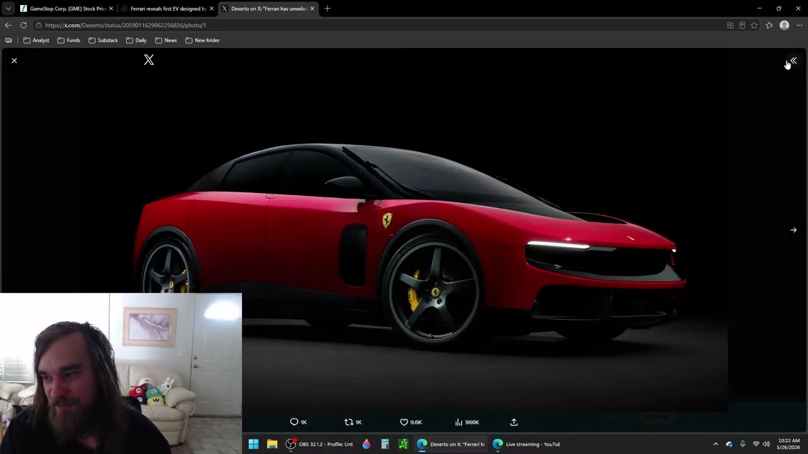Viewport: 808px width, 454px height.
Task: Repost the tweet using the retweet icon
Action: [353, 422]
